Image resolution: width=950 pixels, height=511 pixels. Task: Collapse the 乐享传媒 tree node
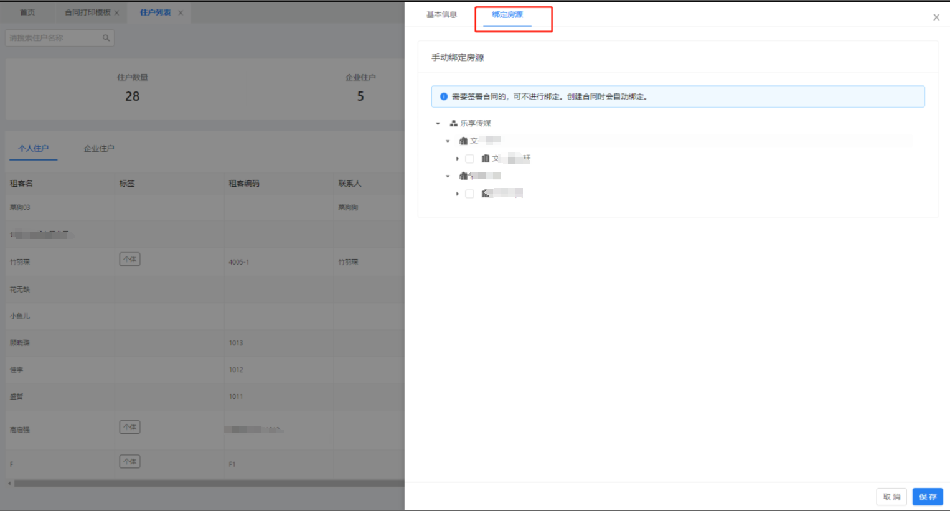point(438,123)
